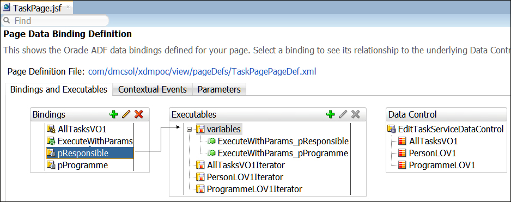Click the green plus icon in Bindings
Image resolution: width=511 pixels, height=202 pixels.
pos(114,115)
